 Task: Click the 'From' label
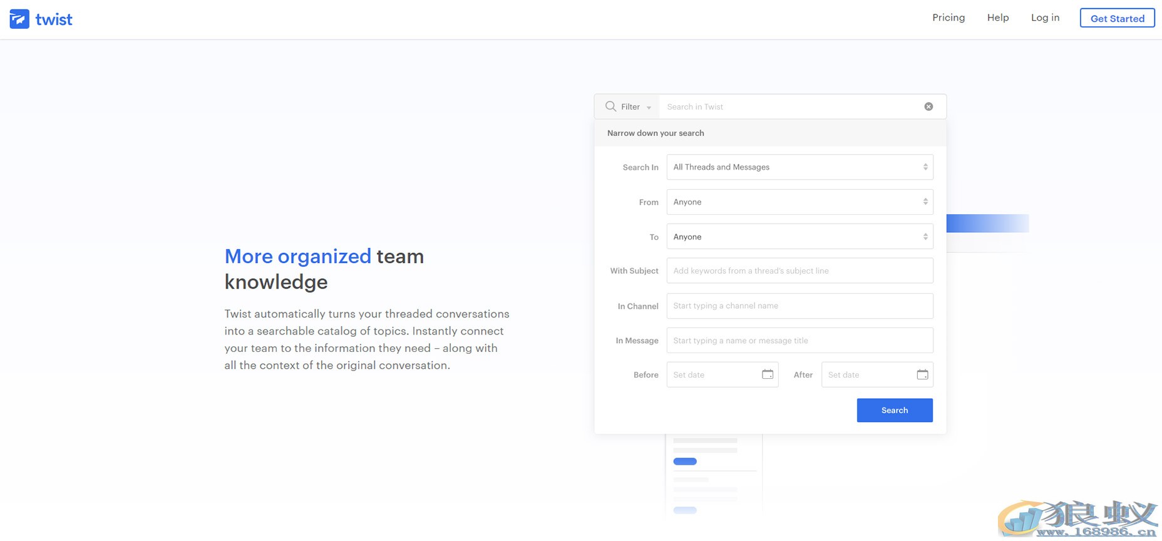[649, 202]
